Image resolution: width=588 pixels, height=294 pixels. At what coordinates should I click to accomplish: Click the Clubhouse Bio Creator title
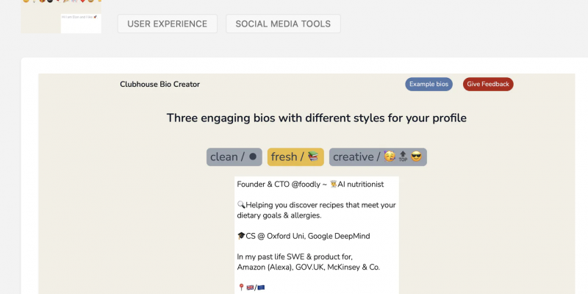pos(159,85)
